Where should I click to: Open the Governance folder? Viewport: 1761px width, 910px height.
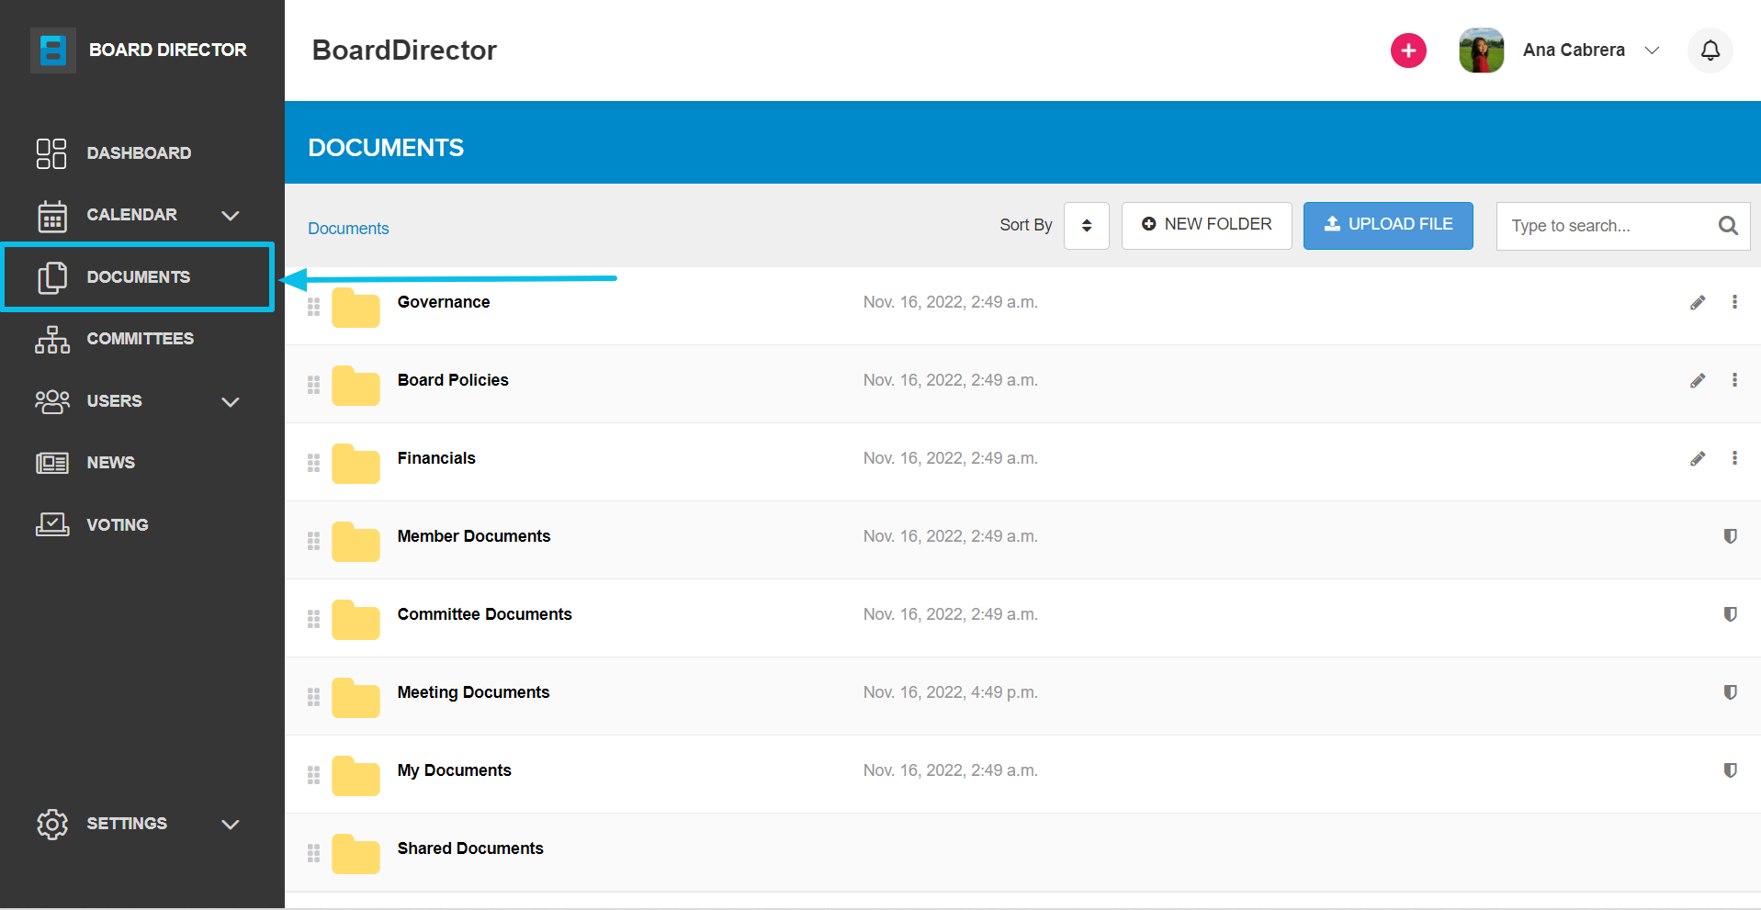click(x=444, y=302)
